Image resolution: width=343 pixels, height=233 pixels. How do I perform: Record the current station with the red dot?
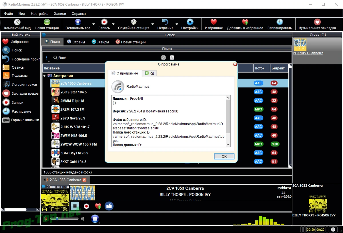click(86, 206)
